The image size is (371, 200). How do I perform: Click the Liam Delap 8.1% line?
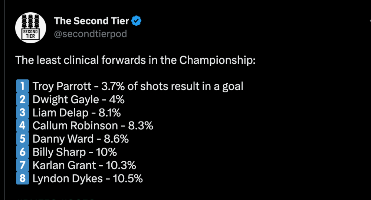pos(76,113)
